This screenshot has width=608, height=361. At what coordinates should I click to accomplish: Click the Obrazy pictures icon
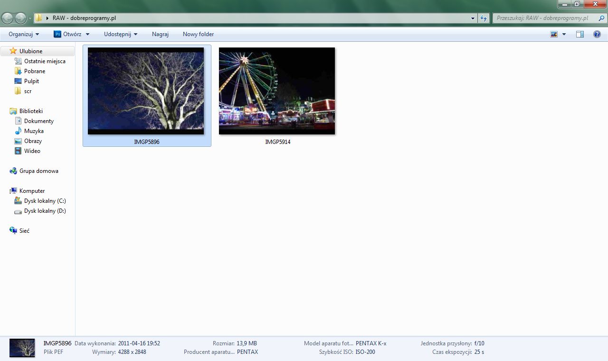click(18, 141)
